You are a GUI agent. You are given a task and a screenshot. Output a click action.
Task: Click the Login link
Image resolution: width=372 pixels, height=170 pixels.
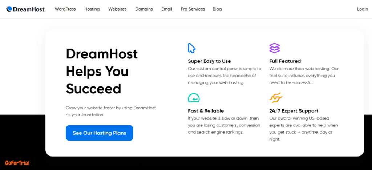pyautogui.click(x=363, y=9)
